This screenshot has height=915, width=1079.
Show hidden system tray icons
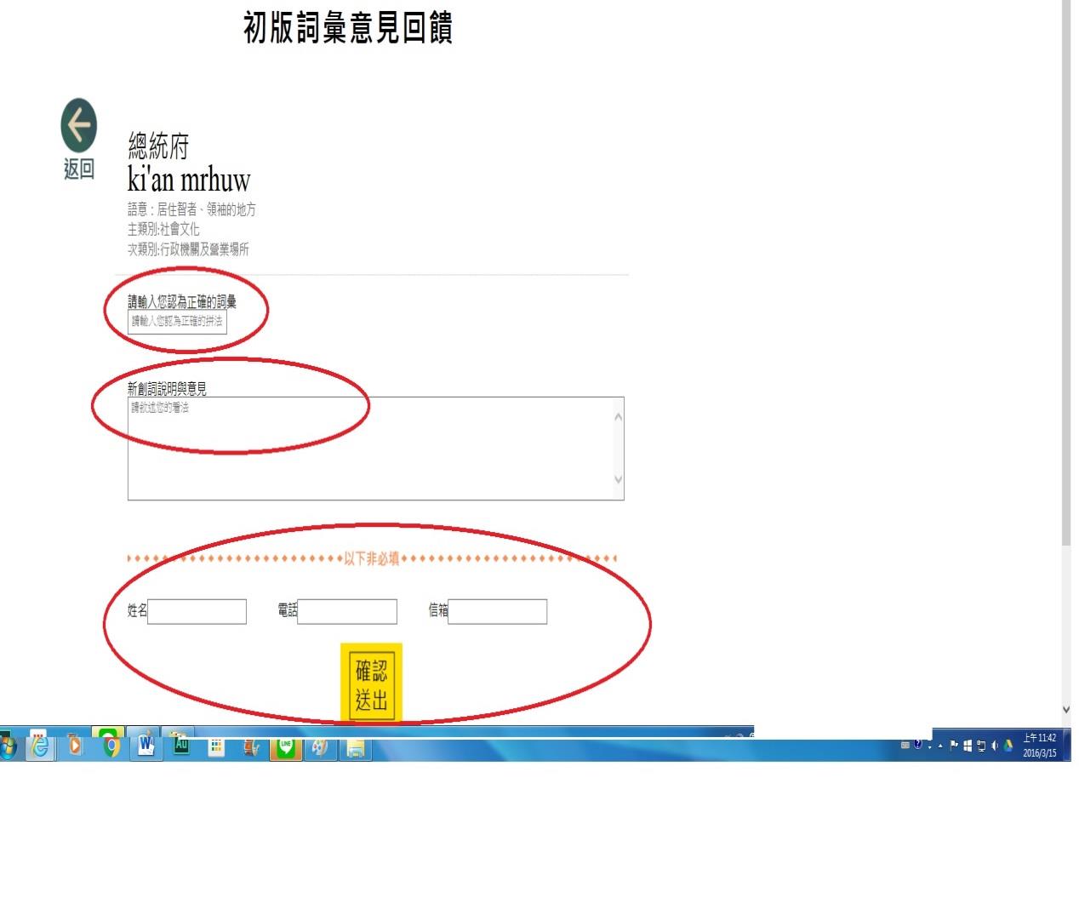click(x=940, y=746)
